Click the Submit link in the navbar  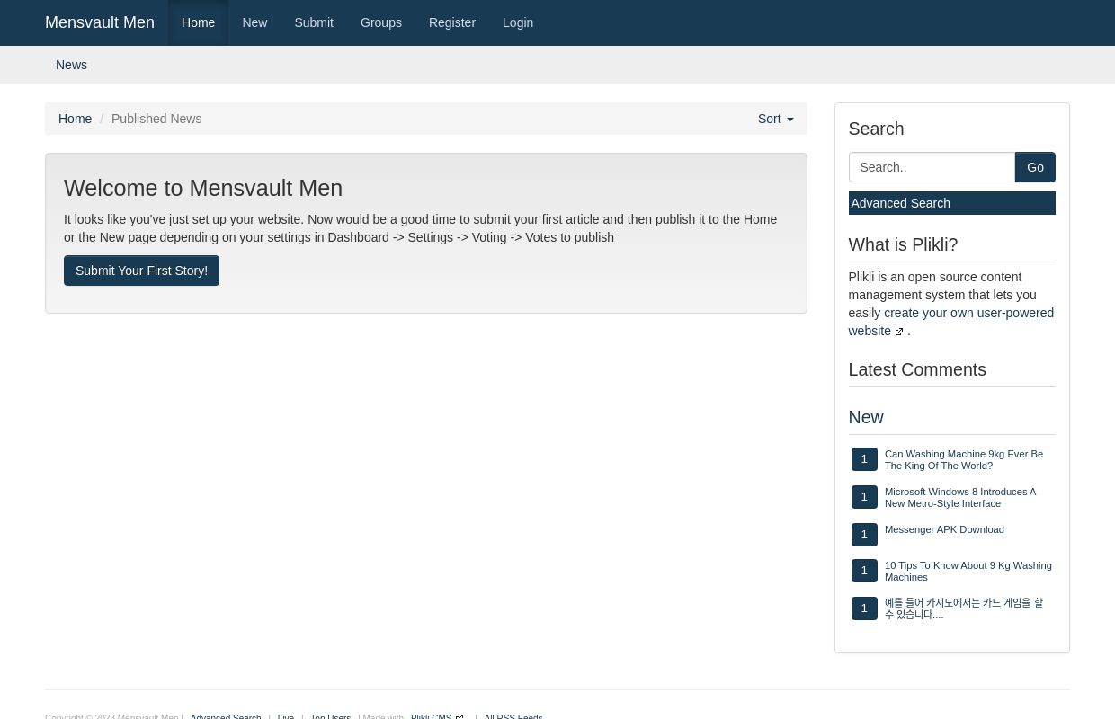click(x=314, y=22)
